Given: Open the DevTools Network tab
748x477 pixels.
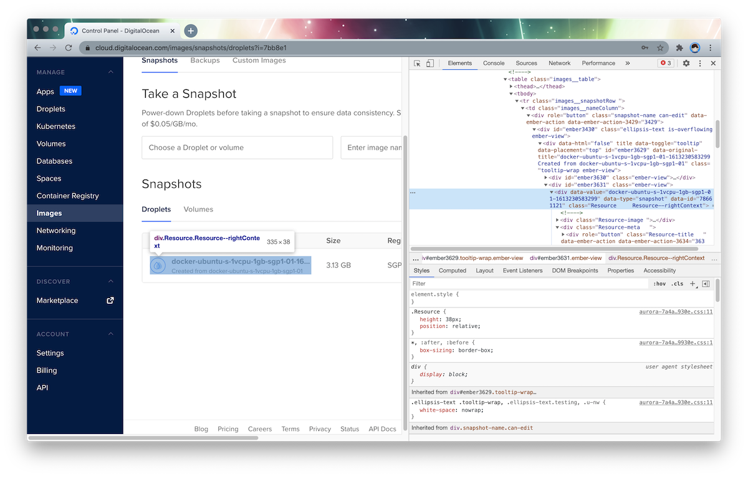Looking at the screenshot, I should (559, 63).
